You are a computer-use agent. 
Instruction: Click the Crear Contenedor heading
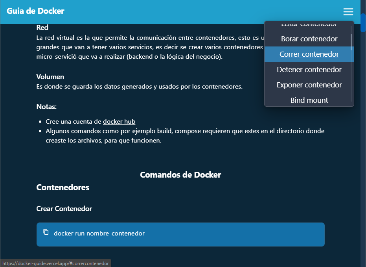(64, 209)
